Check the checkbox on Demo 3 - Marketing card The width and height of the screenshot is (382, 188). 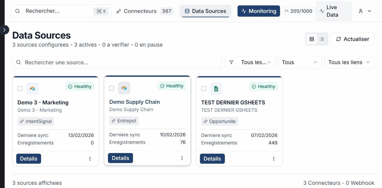[20, 89]
